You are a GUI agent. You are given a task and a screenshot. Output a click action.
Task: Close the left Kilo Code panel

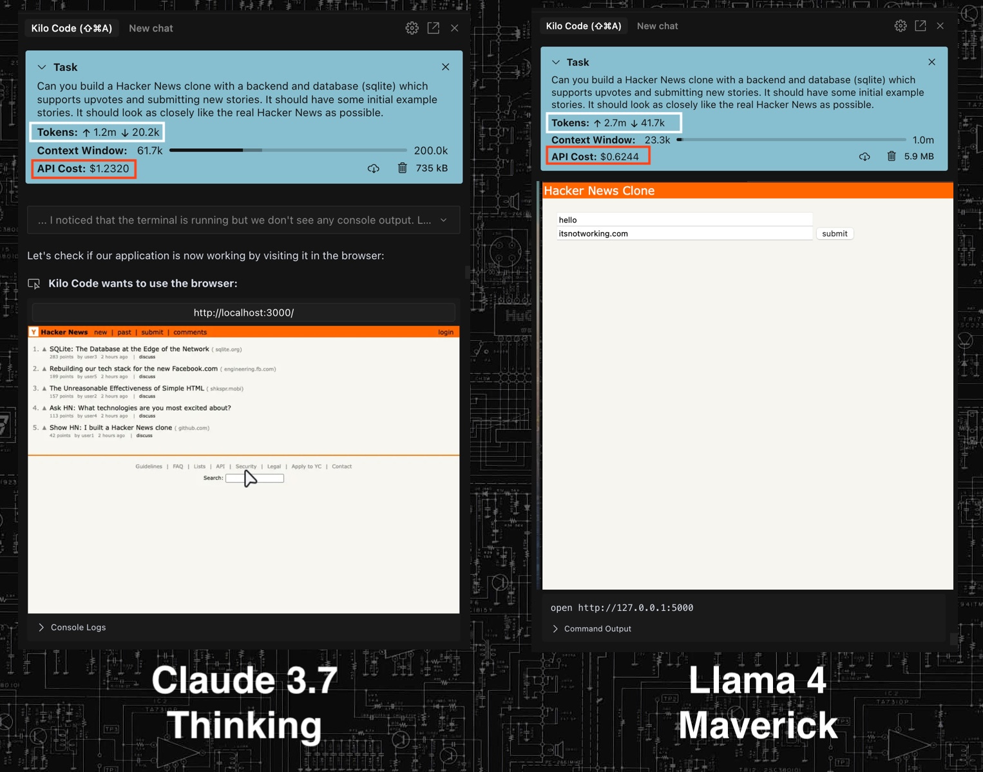(x=455, y=28)
